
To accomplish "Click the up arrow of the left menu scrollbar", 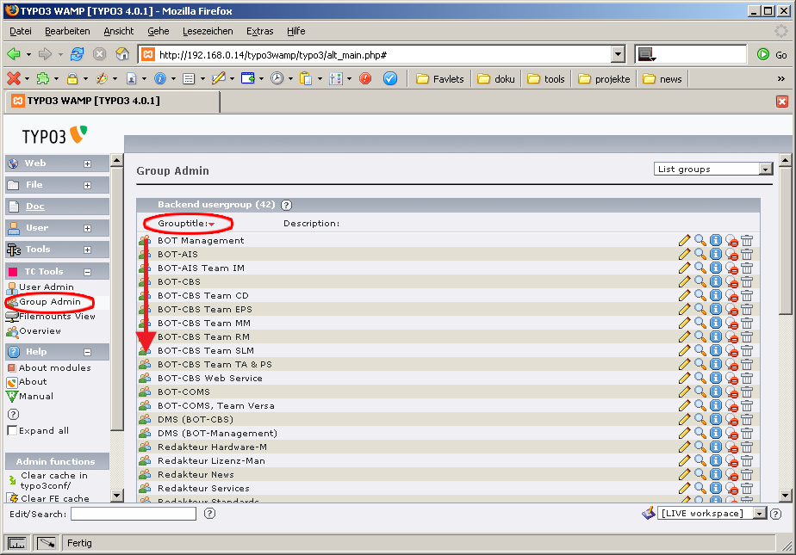I will pos(117,161).
